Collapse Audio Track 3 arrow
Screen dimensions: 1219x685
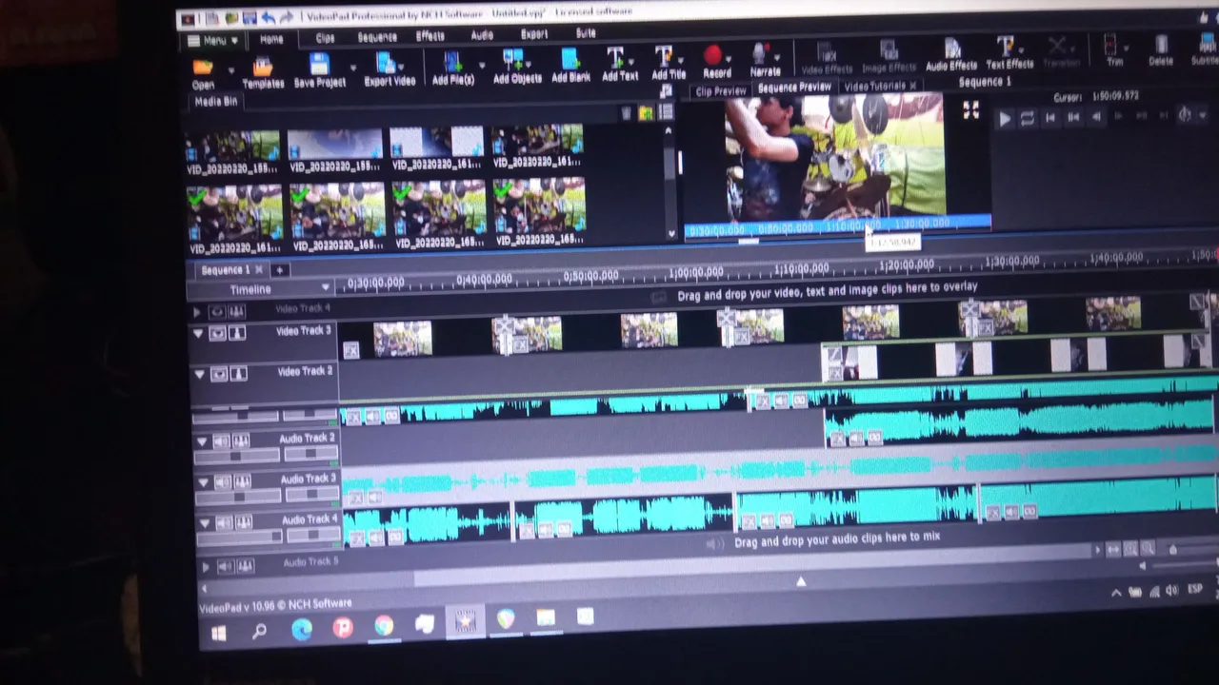(203, 482)
